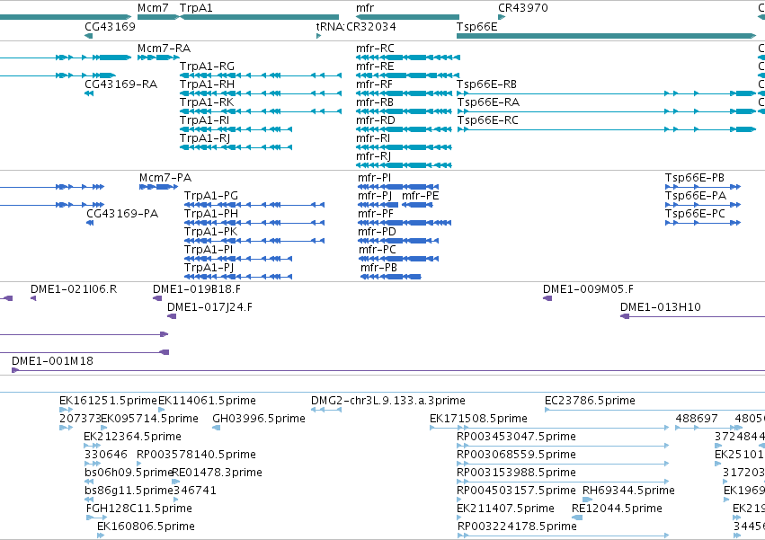765x540 pixels.
Task: Click BAC end DME1-021I06.R
Action: click(x=33, y=298)
